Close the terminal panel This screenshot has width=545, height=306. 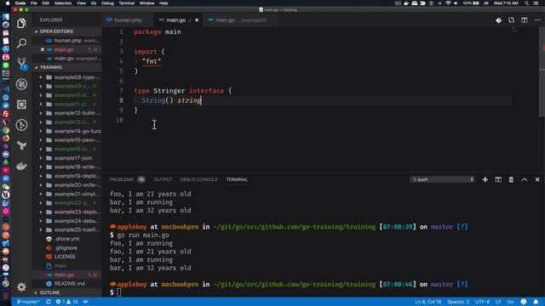click(537, 179)
